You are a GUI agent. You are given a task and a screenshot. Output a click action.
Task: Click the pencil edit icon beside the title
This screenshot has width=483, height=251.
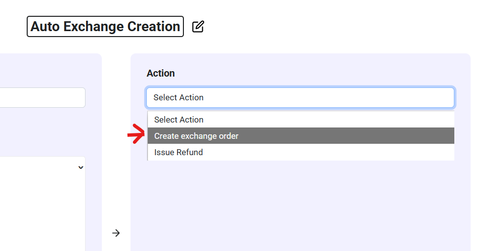198,27
